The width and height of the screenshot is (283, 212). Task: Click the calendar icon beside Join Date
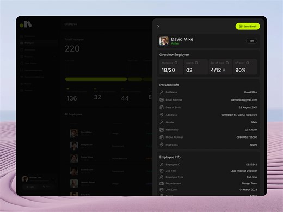click(x=162, y=190)
